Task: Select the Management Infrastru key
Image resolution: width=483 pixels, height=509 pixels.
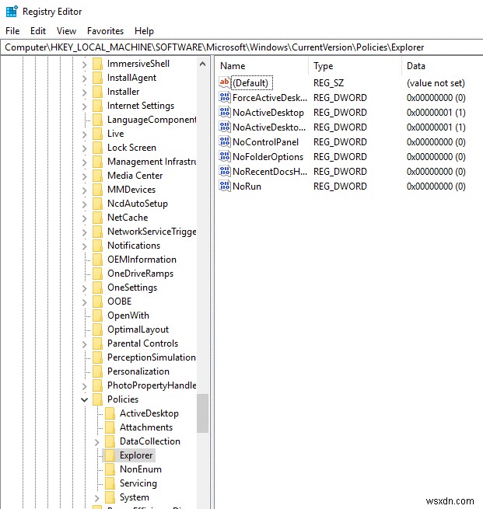Action: click(x=152, y=162)
